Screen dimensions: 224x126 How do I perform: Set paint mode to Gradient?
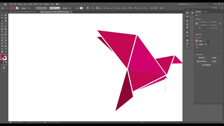(4, 62)
